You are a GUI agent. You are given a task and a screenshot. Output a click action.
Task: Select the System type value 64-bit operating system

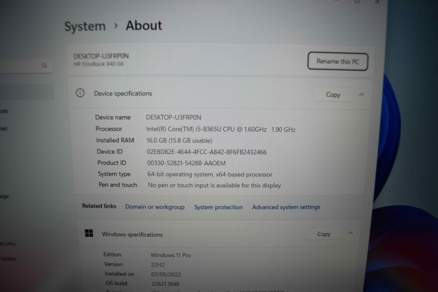tap(210, 175)
